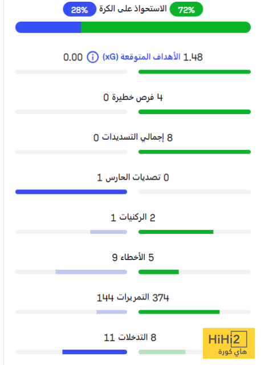Select the الركنيات stat label
Viewport: 261px width, 365px height.
pyautogui.click(x=133, y=217)
